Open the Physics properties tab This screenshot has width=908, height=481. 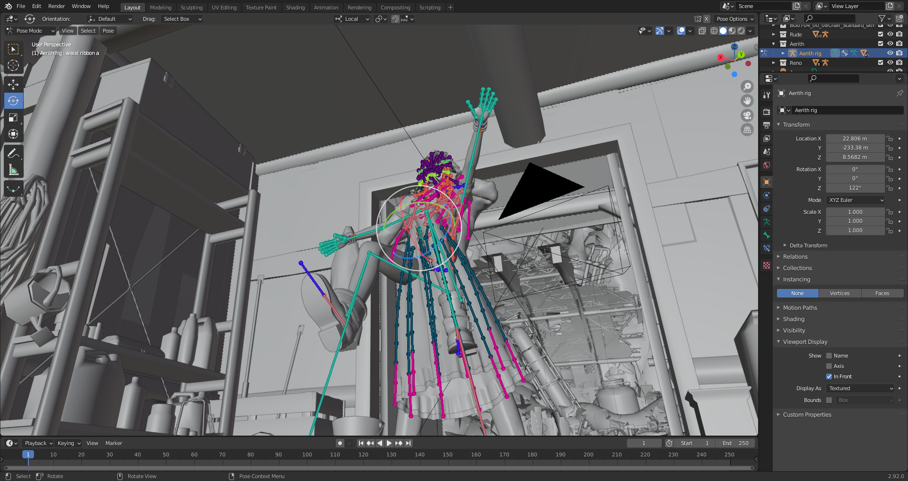(767, 195)
